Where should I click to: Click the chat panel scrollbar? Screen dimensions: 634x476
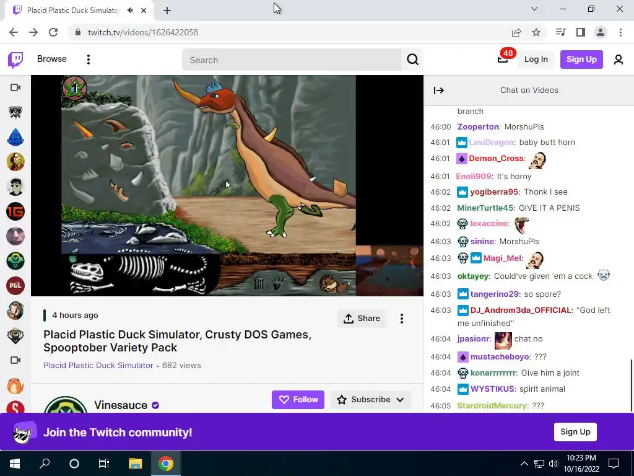click(631, 384)
